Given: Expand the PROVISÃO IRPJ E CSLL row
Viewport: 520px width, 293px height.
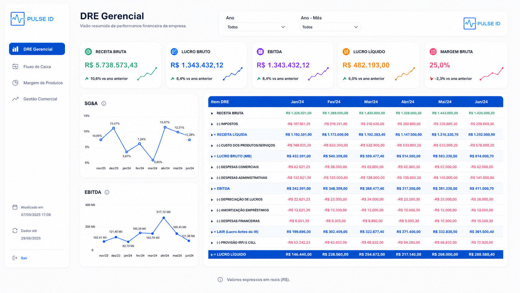Looking at the screenshot, I should pos(212,243).
